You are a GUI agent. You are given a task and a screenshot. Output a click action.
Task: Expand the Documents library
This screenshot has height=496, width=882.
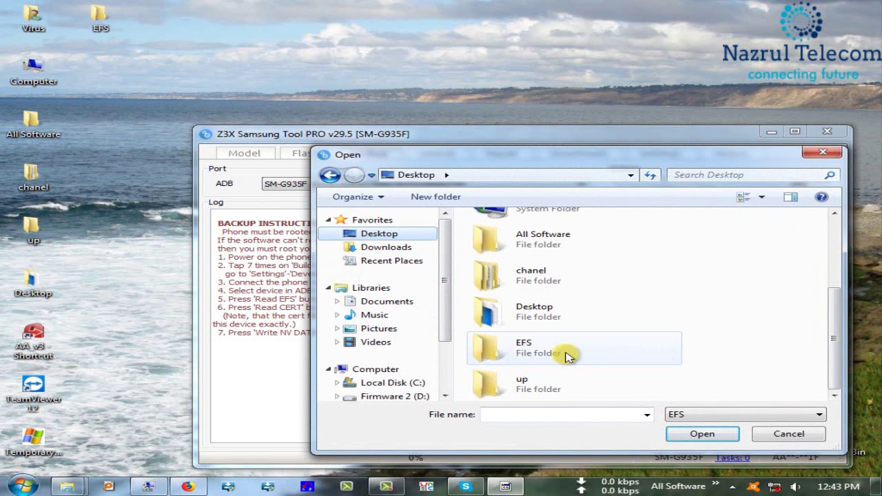pos(337,302)
